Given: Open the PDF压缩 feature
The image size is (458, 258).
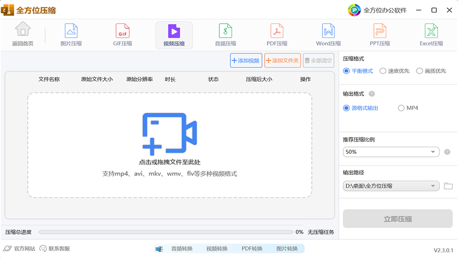Looking at the screenshot, I should pos(277,35).
